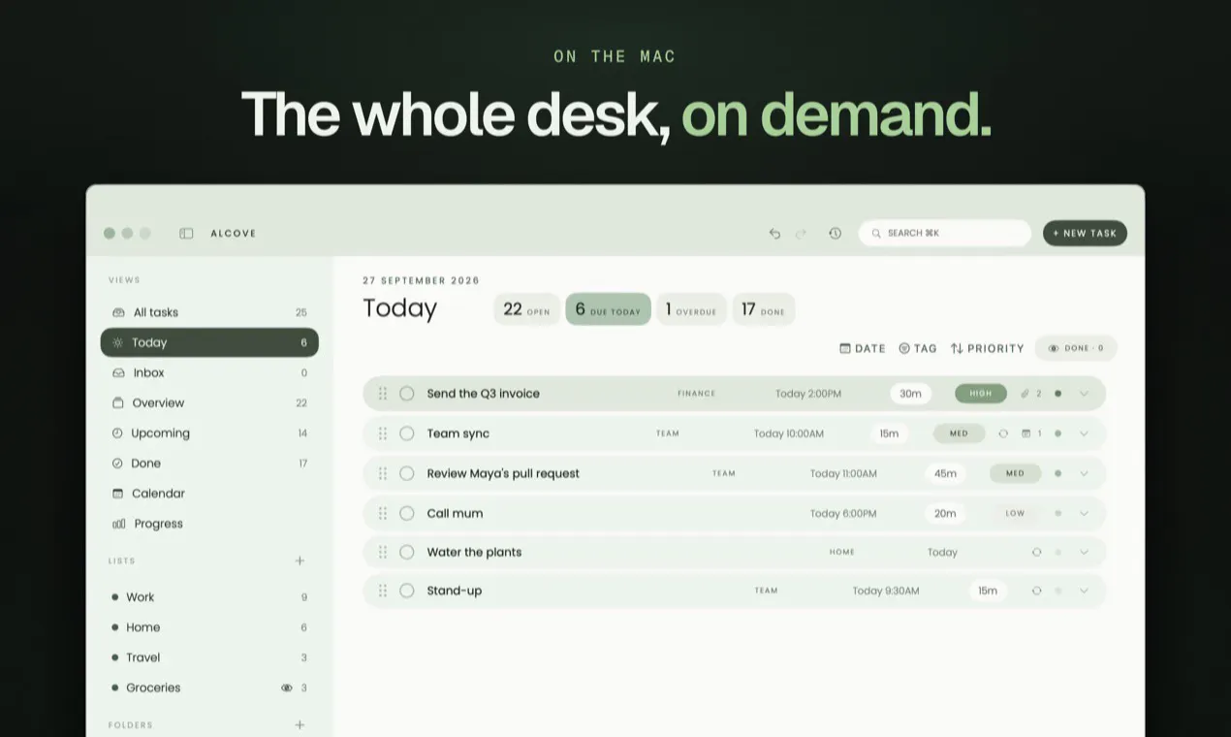The image size is (1231, 737).
Task: Click the repeat icon on Water the plants
Action: [1036, 552]
